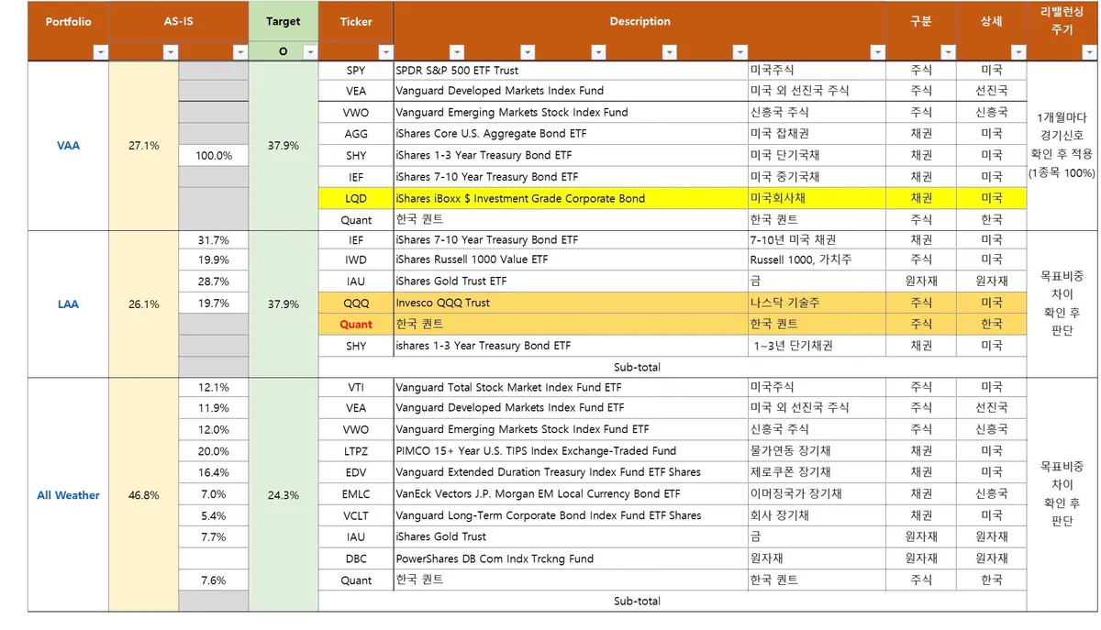
Task: Select the VCLT ticker cell
Action: 356,515
